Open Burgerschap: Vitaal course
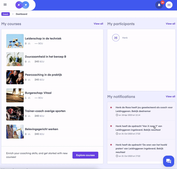The height and width of the screenshot is (169, 177). (x=38, y=93)
